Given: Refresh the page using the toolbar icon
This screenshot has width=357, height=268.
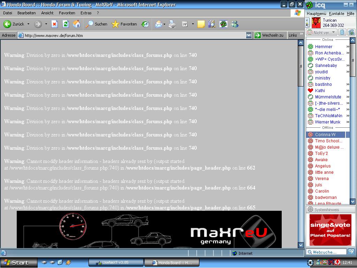Looking at the screenshot, I should (66, 24).
